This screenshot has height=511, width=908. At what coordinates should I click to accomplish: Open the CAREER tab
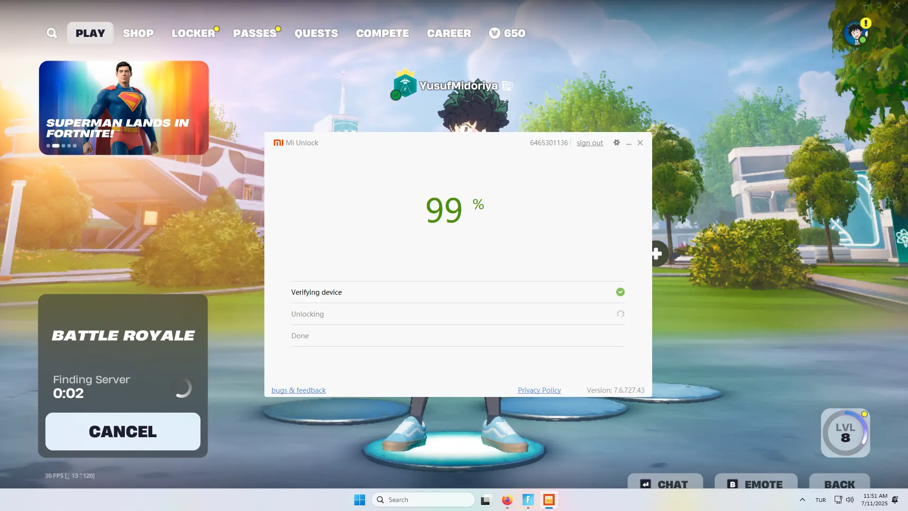449,33
